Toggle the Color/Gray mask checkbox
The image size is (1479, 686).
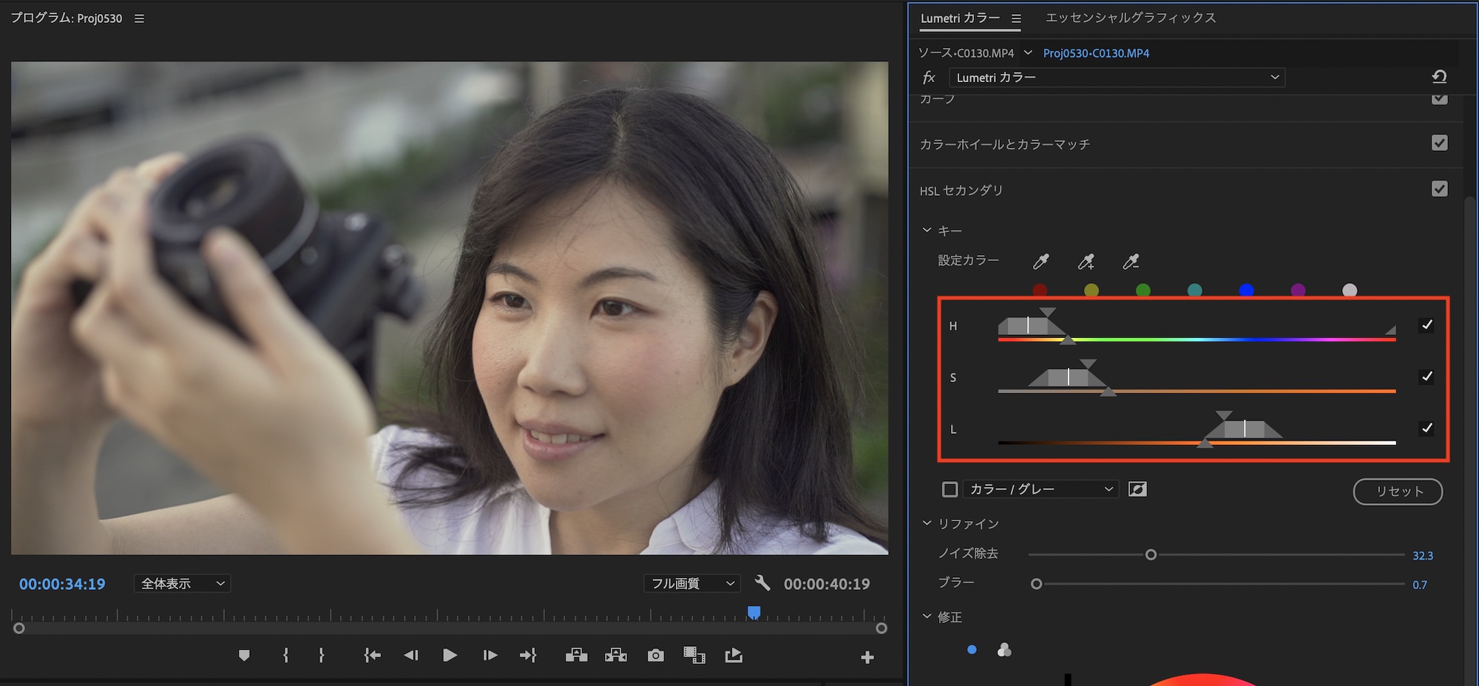point(950,489)
